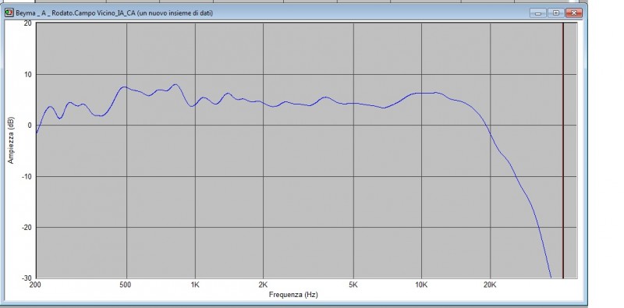Click the -20 dB amplitude tick label
624x308 pixels.
point(27,227)
